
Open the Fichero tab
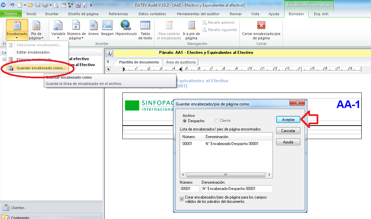pyautogui.click(x=11, y=14)
